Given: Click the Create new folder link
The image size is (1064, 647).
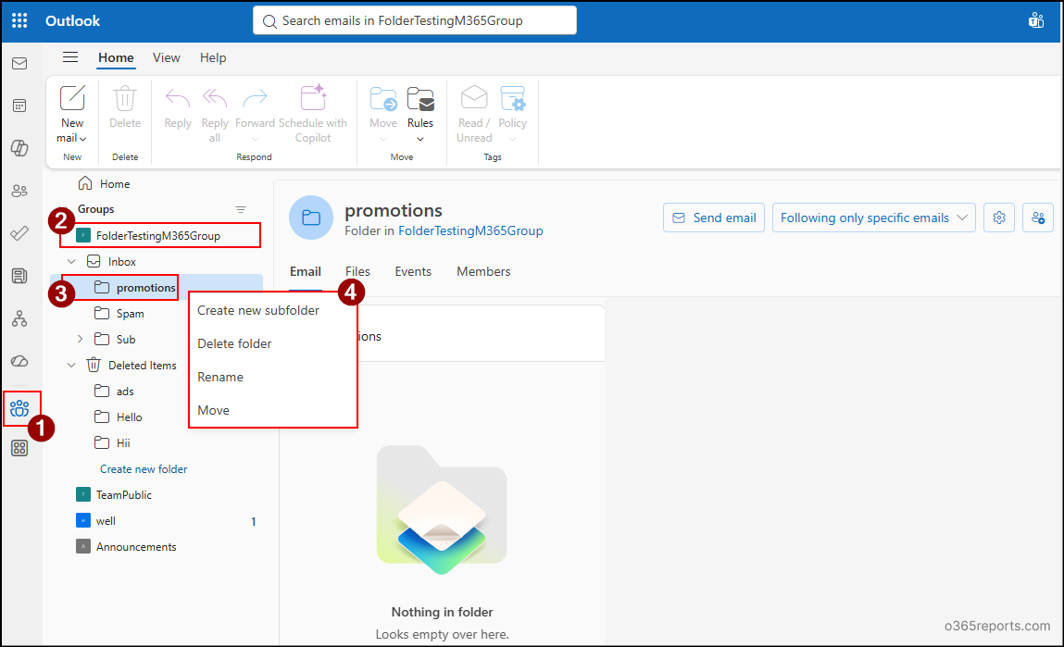Looking at the screenshot, I should click(x=144, y=469).
